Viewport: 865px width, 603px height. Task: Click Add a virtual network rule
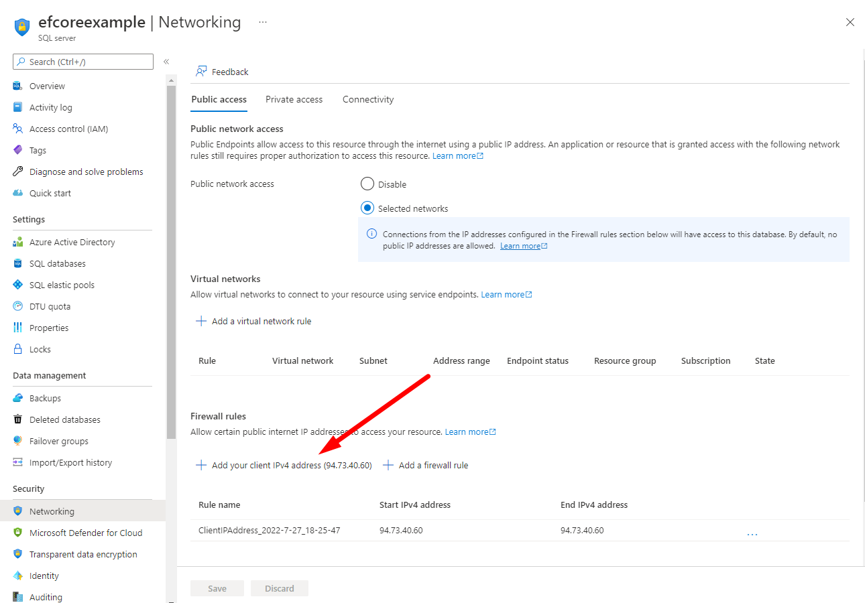pyautogui.click(x=253, y=321)
